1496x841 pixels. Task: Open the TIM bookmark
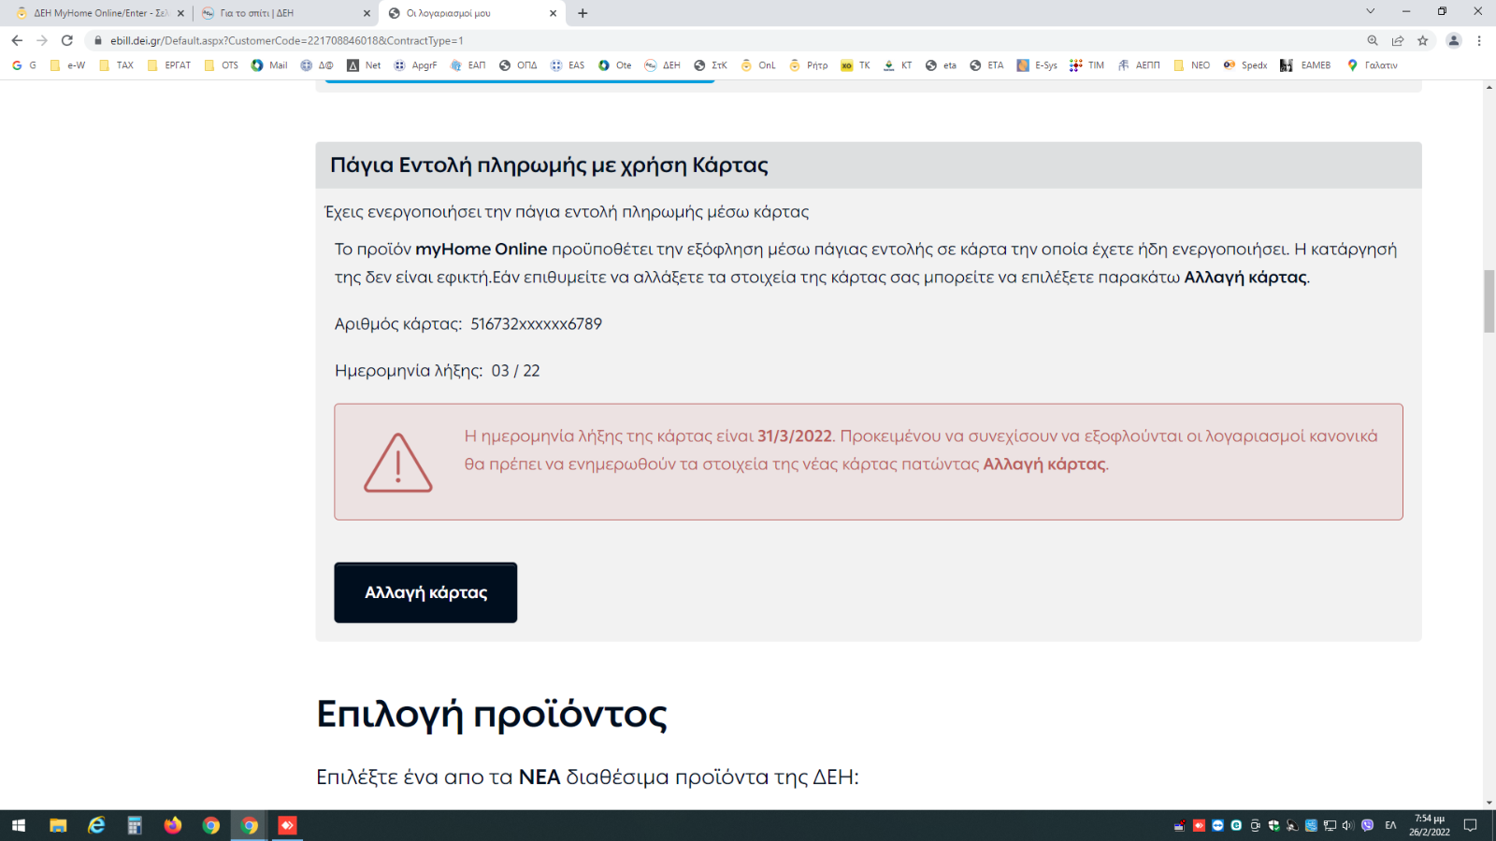(1087, 65)
